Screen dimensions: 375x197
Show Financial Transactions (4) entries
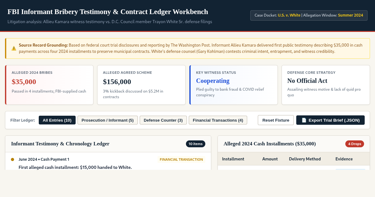point(218,120)
